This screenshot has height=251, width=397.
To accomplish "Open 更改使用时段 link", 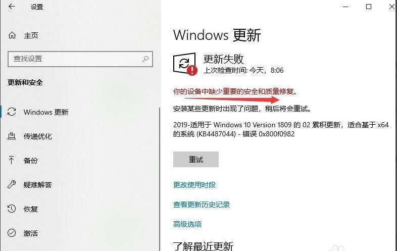I will [x=194, y=185].
